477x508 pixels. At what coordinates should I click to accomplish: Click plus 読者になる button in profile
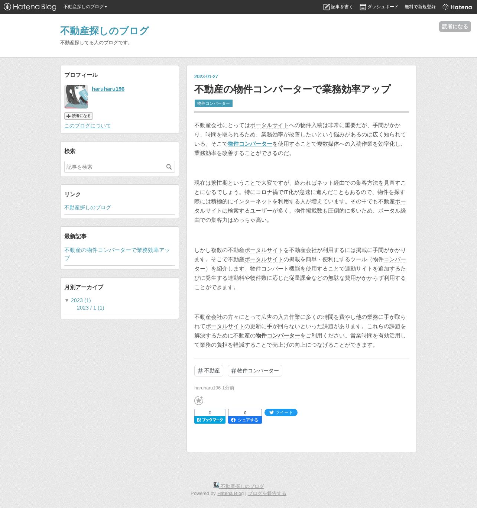[x=78, y=116]
